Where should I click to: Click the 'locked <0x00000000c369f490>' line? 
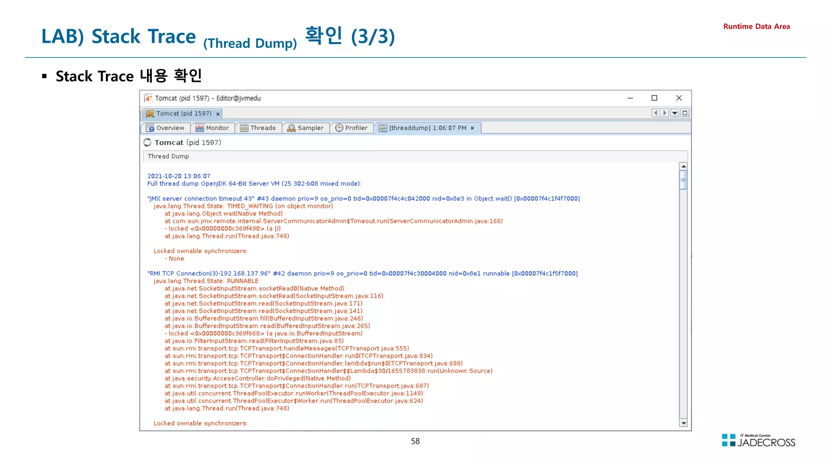point(222,229)
